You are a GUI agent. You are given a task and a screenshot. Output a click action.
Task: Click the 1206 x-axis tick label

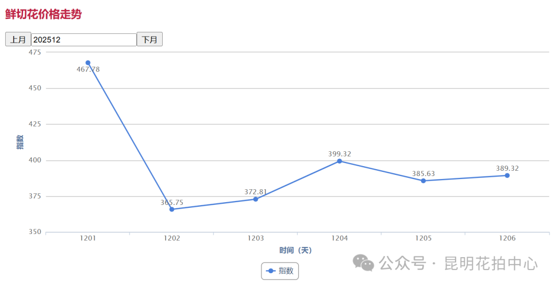(507, 239)
